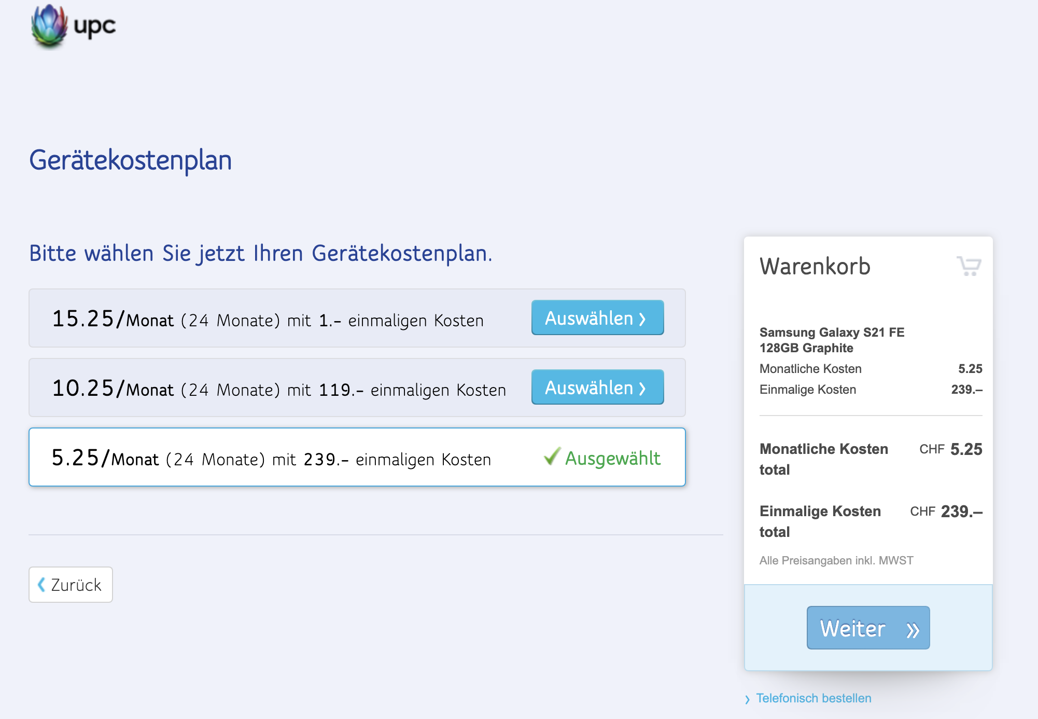Screen dimensions: 1038x719
Task: Select the 10.25/Monat plan with Auswählen
Action: [x=597, y=387]
